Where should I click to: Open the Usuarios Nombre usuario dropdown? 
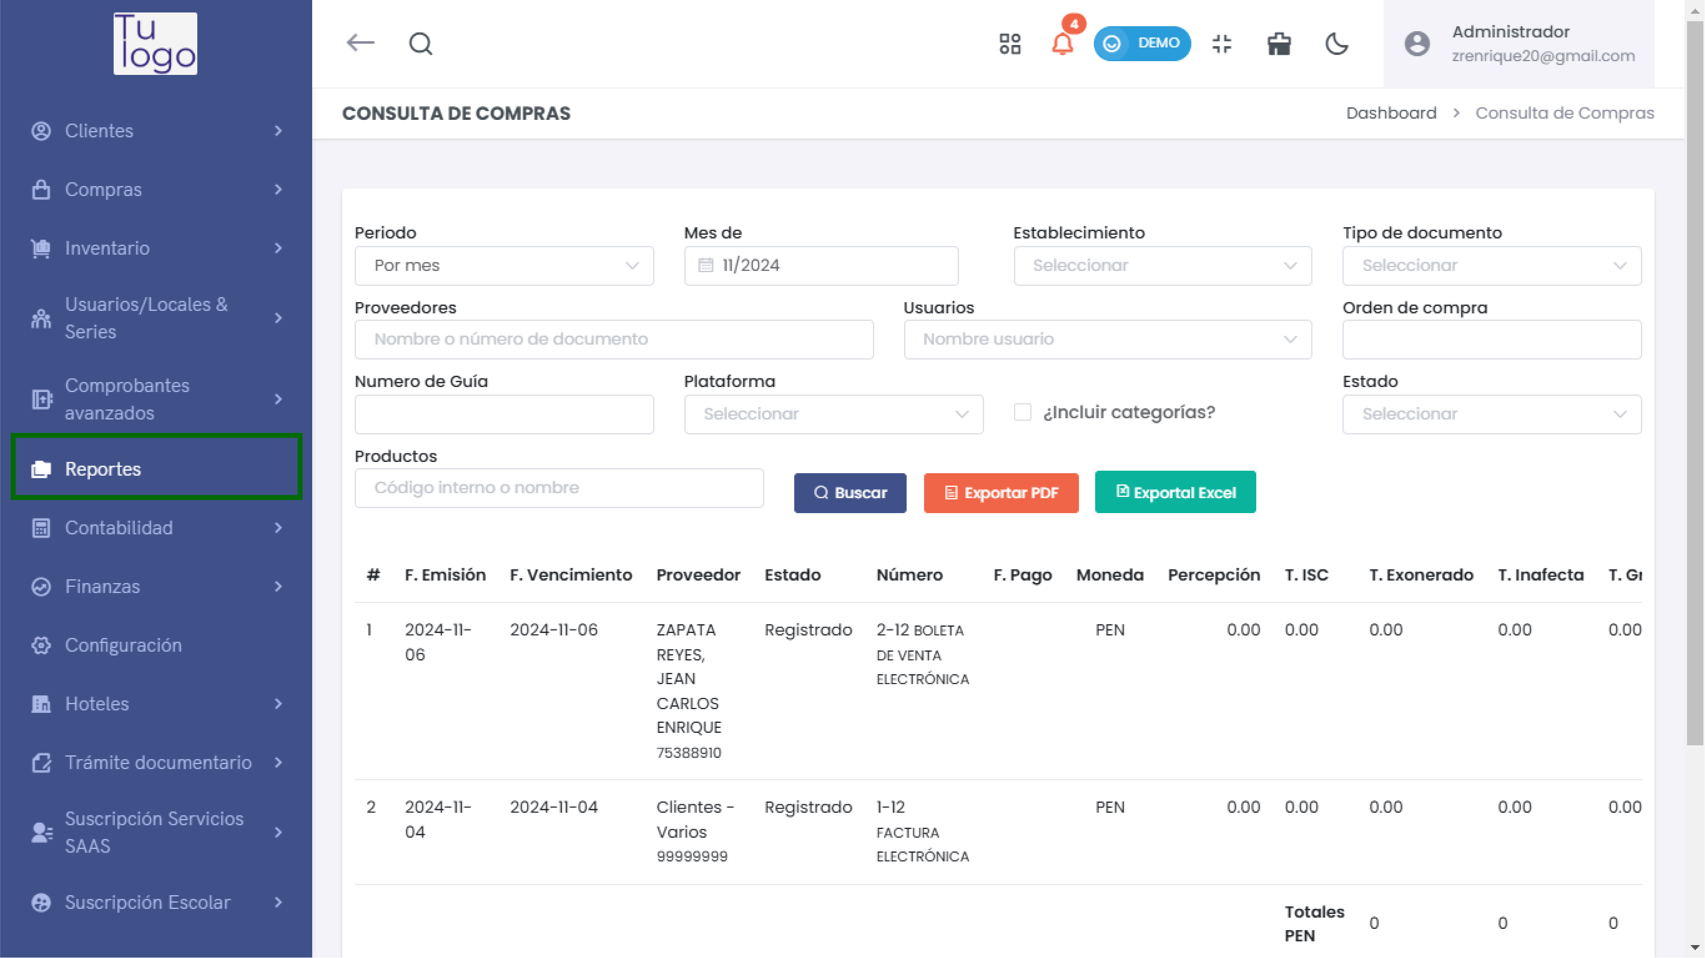pyautogui.click(x=1107, y=340)
